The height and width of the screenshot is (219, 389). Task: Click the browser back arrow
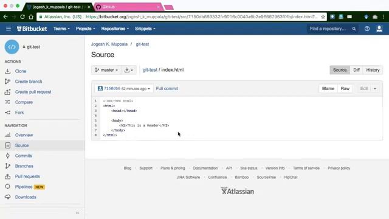pyautogui.click(x=5, y=17)
